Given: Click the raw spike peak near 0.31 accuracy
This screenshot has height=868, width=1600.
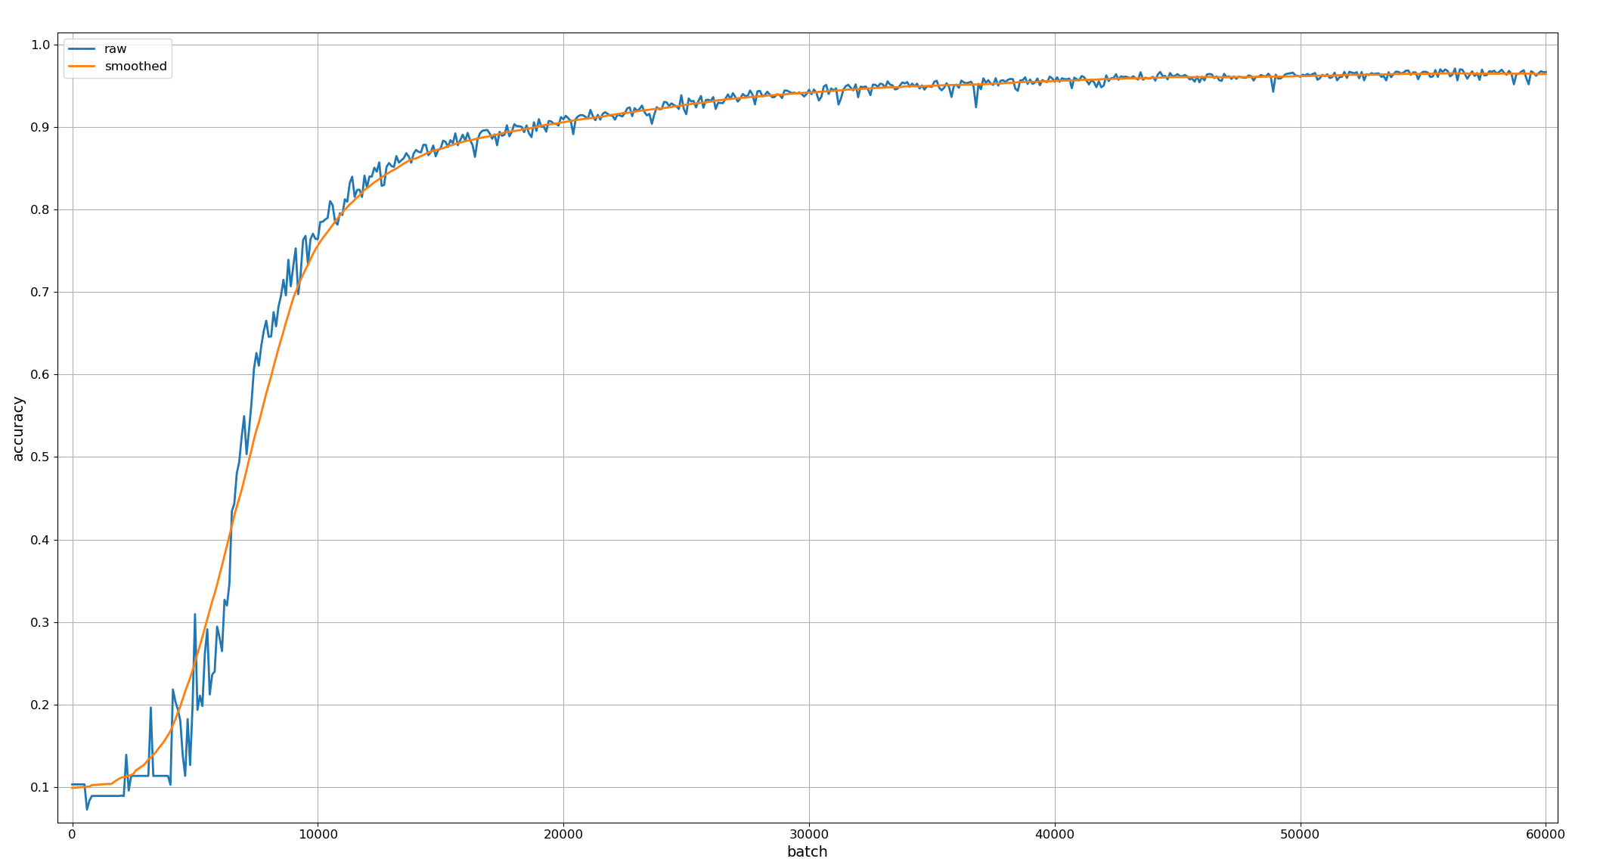Looking at the screenshot, I should [x=194, y=615].
